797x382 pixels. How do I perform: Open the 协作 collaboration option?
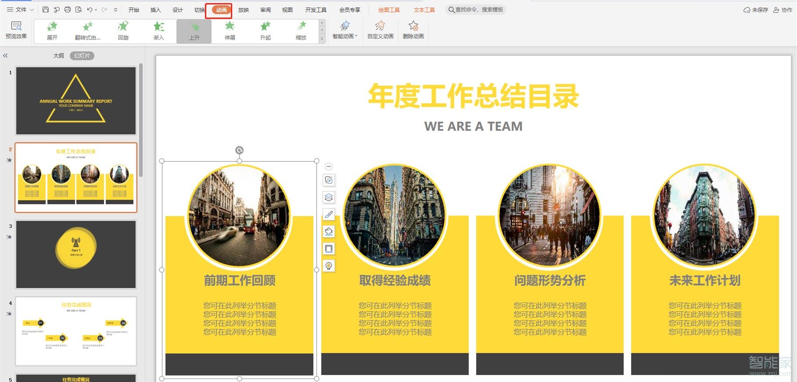pos(783,10)
